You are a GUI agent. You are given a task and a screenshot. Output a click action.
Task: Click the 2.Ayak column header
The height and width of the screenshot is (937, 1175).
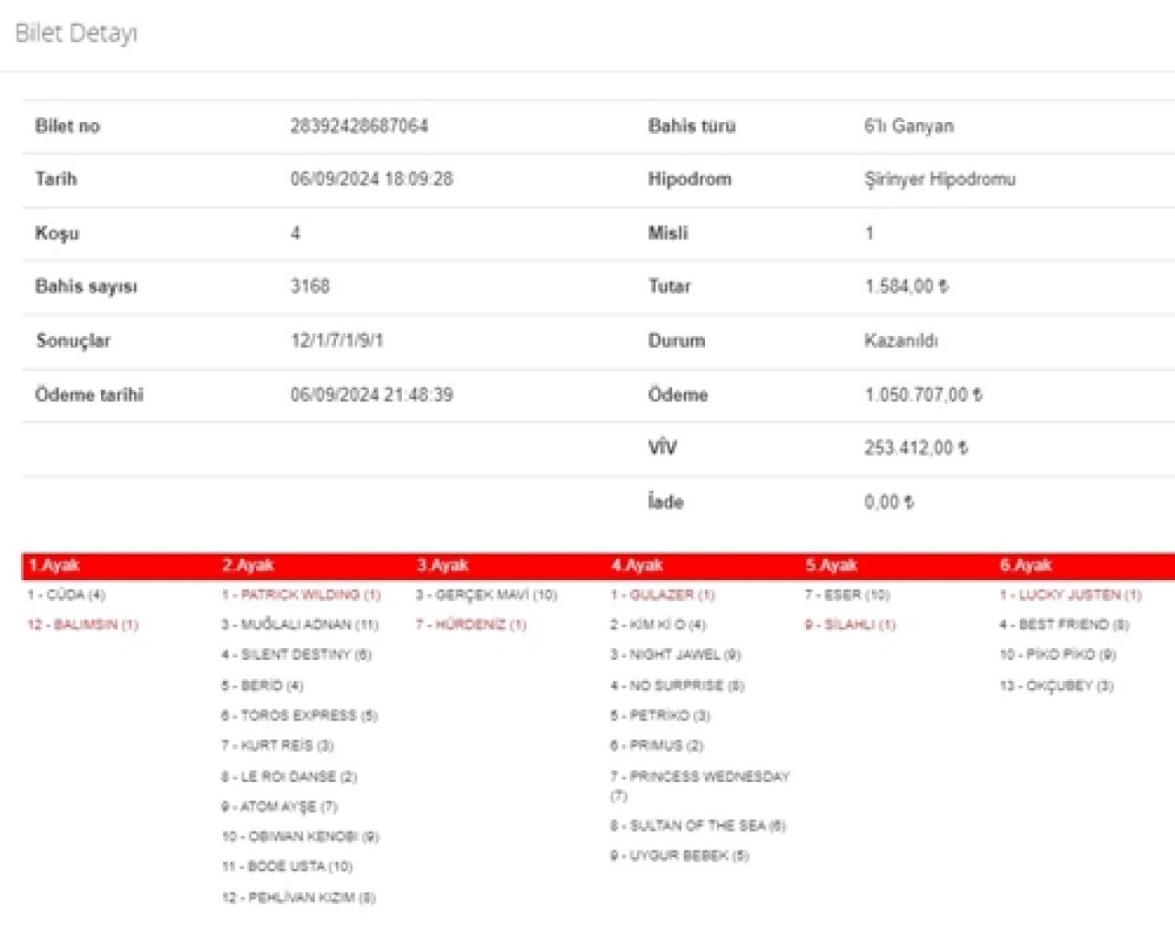click(248, 565)
